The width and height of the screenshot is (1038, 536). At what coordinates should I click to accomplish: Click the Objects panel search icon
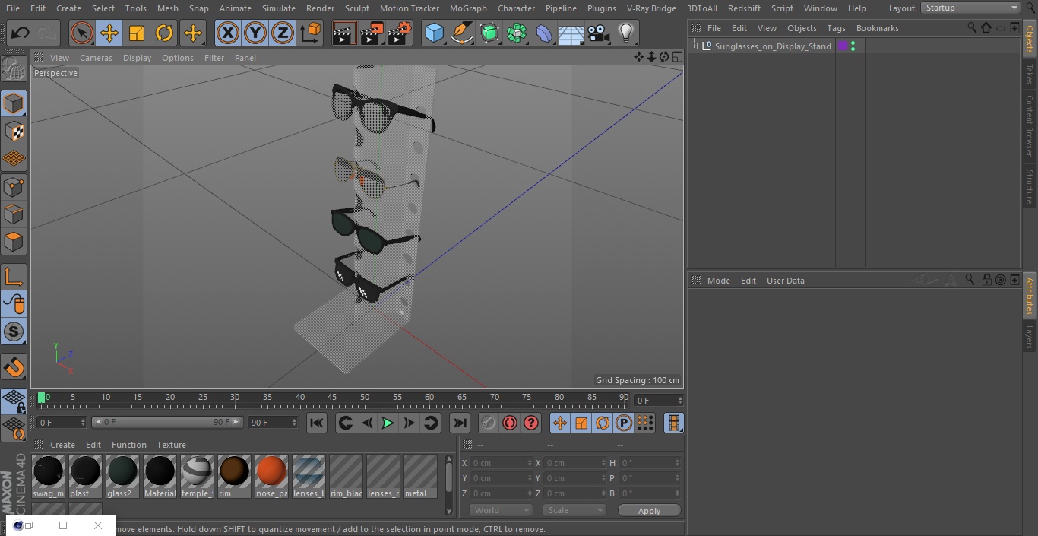click(x=972, y=28)
